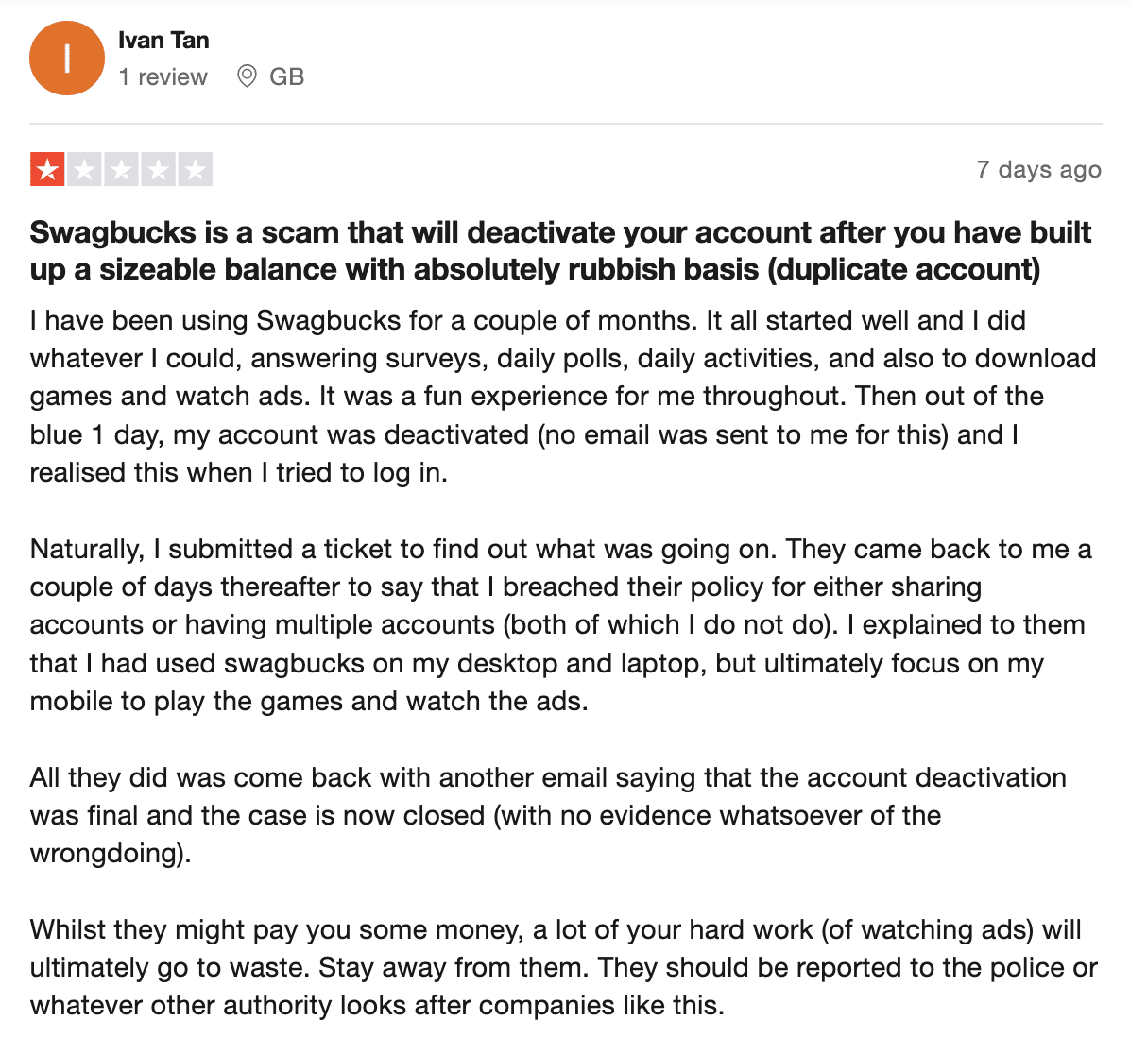Click the fifth grey star in rating
Viewport: 1130px width, 1037px height.
click(x=196, y=170)
